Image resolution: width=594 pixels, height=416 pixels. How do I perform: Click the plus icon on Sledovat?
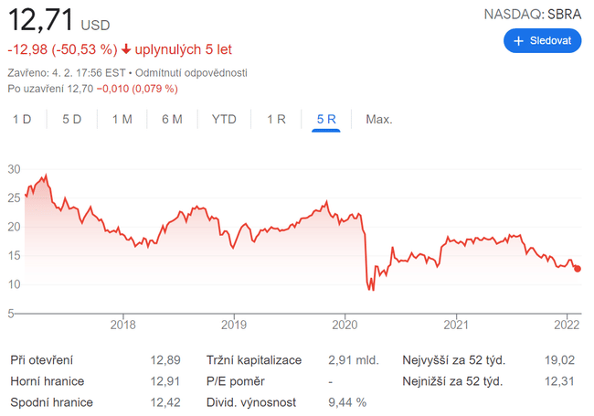tap(519, 41)
